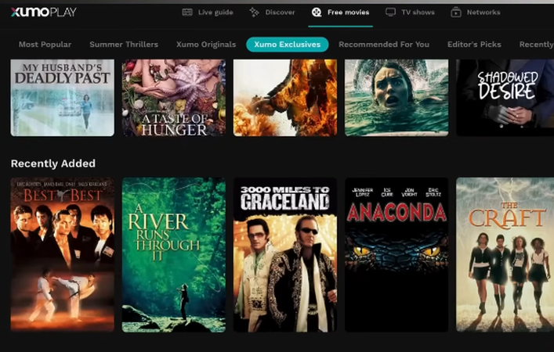Select the Free movies tab

(x=340, y=13)
